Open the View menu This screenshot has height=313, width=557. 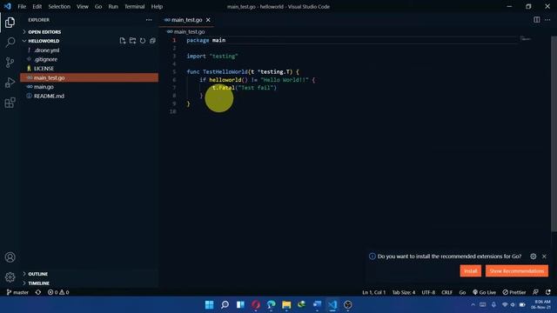pyautogui.click(x=83, y=6)
